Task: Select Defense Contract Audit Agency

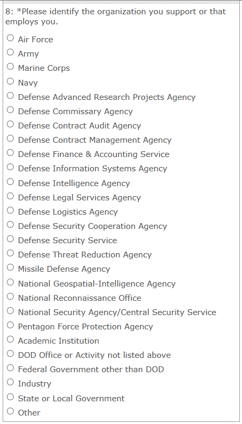Action: point(10,124)
